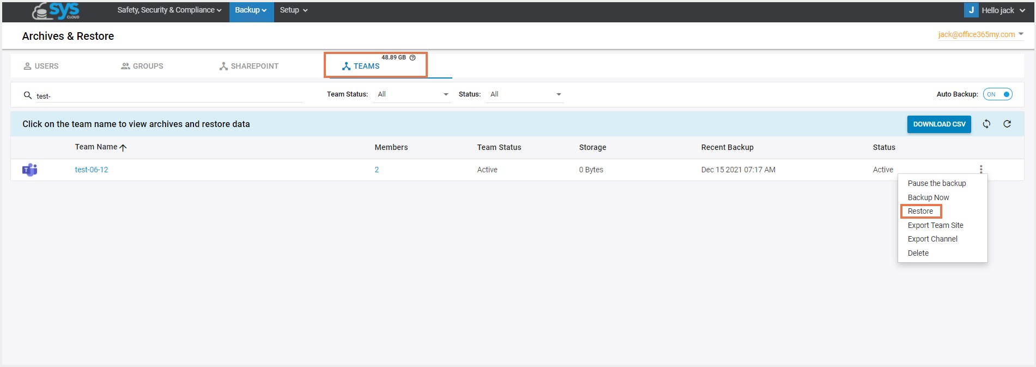This screenshot has width=1036, height=367.
Task: Click the SysCloud logo
Action: tap(56, 10)
